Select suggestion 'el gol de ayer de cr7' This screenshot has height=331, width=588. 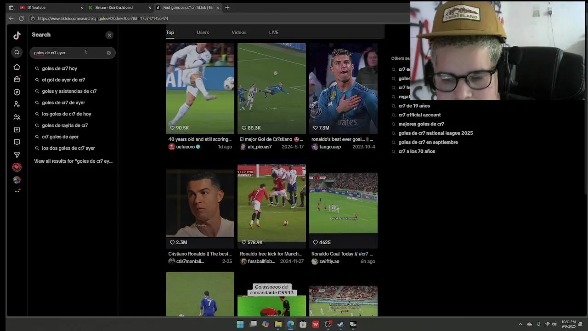(63, 80)
